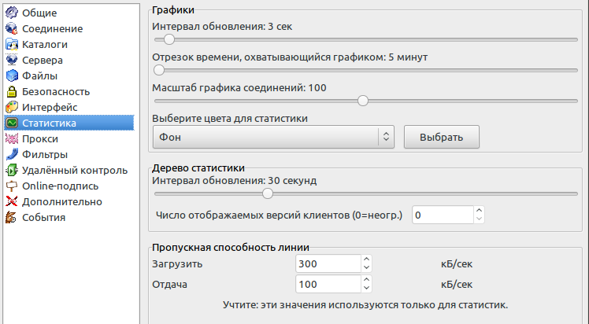
Task: Click the Общие gear icon
Action: (x=12, y=13)
